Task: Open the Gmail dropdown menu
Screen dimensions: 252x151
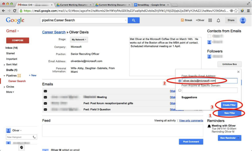Action: tap(12, 31)
